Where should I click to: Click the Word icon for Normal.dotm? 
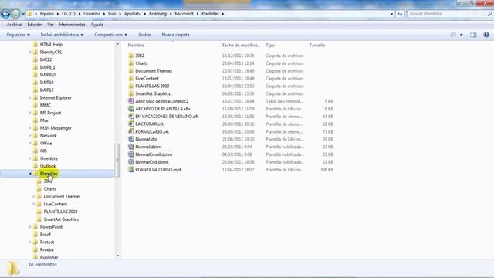[x=131, y=147]
